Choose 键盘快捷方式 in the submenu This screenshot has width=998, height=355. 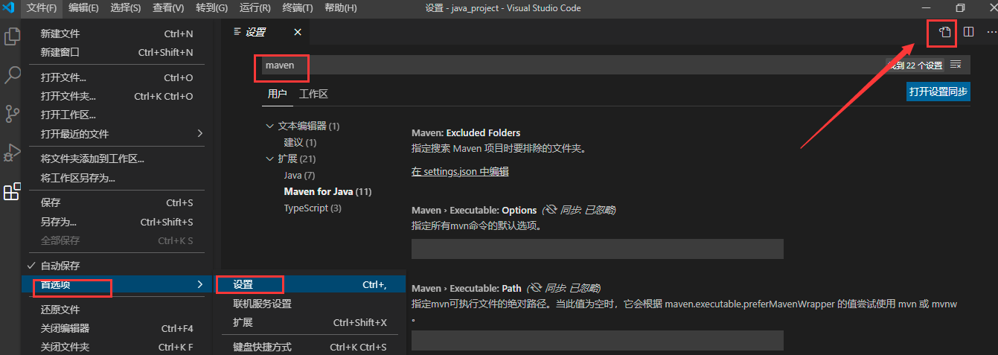pos(310,347)
